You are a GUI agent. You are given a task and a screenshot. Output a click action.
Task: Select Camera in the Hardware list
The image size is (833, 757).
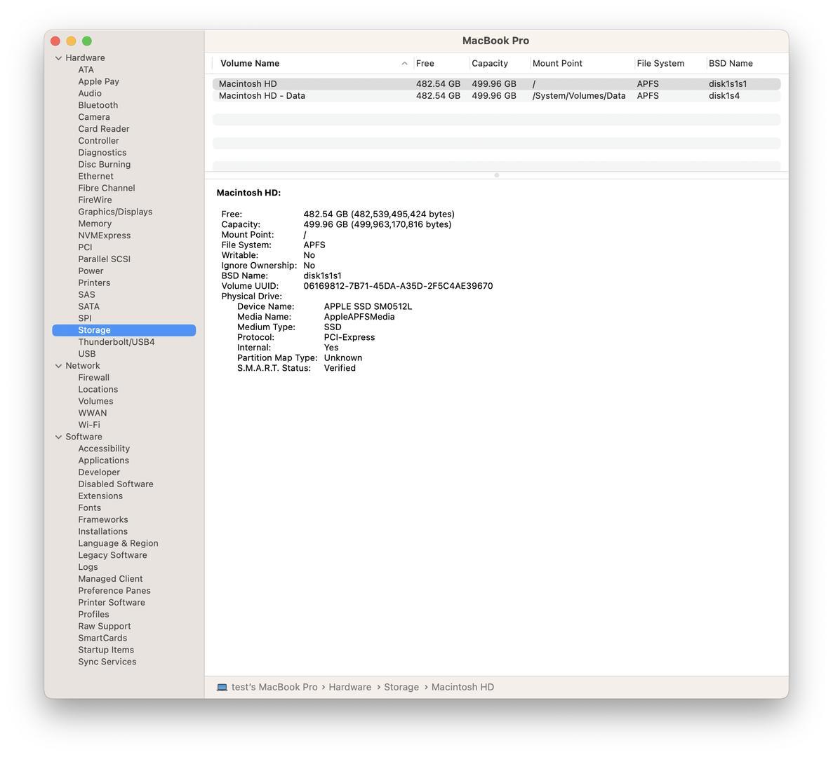94,117
